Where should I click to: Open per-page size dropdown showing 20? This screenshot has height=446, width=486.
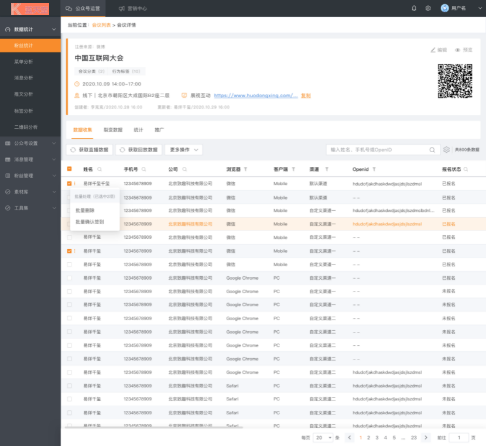(x=324, y=438)
